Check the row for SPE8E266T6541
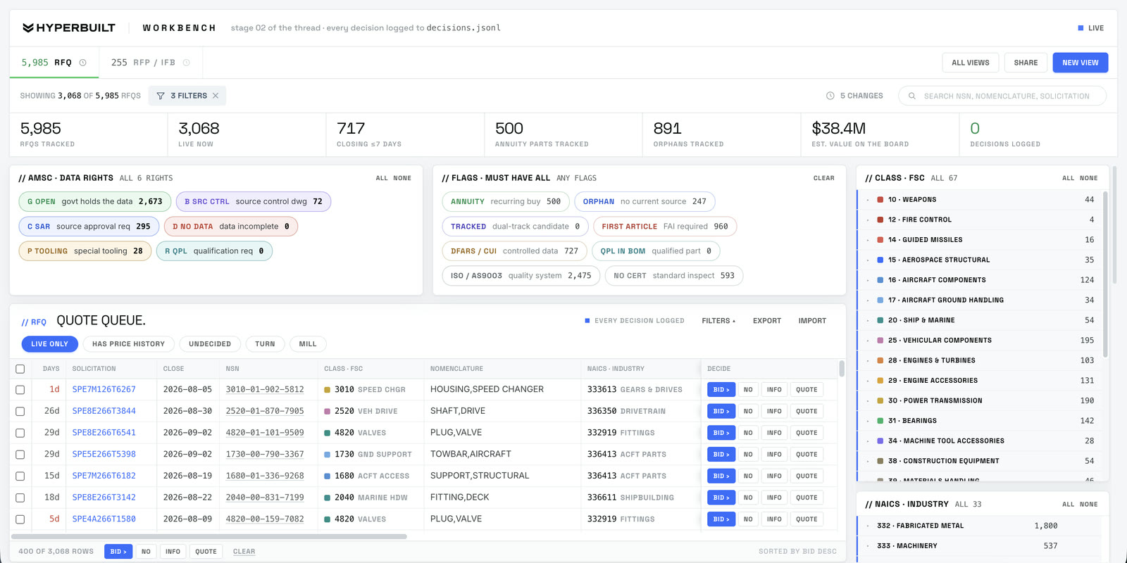The image size is (1127, 563). 20,433
